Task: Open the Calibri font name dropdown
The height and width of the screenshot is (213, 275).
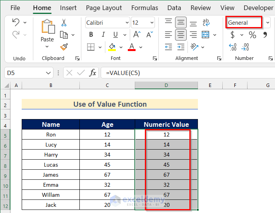Action: [x=127, y=22]
